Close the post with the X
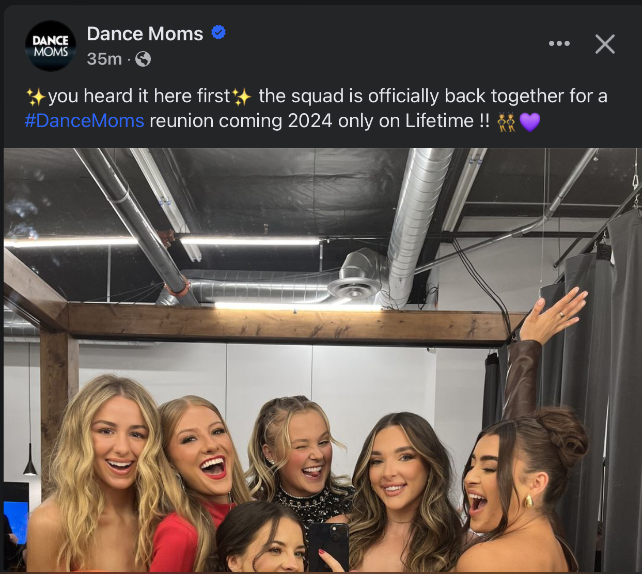642x574 pixels. coord(605,44)
